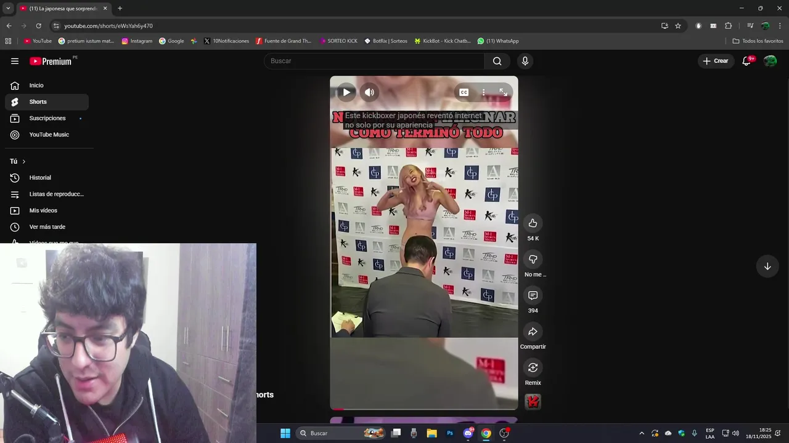Open Suscripciones in the sidebar

pos(47,118)
